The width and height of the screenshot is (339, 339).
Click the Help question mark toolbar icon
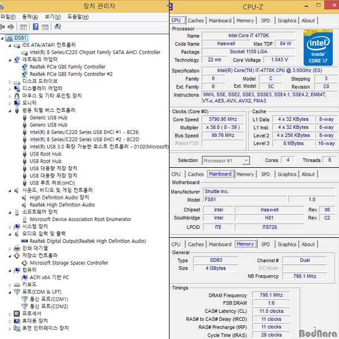pyautogui.click(x=36, y=27)
